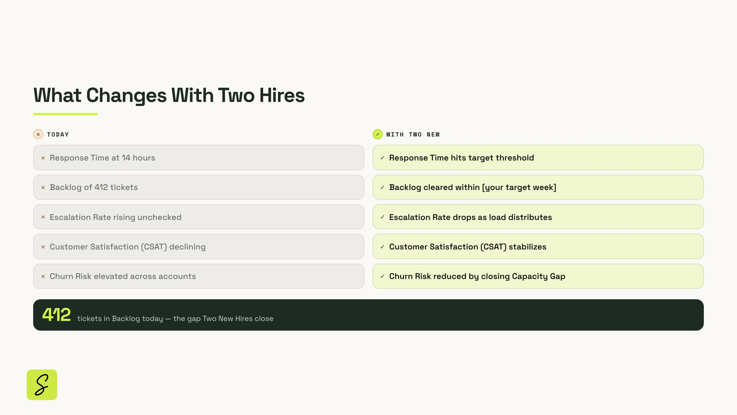
Task: Select the text Response Time at 14 hours
Action: point(102,158)
